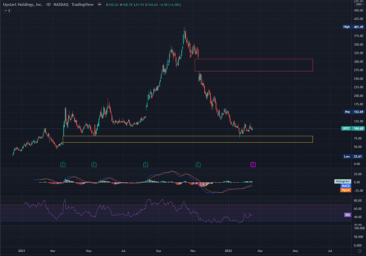Click the Histogram indicator label

[x=343, y=181]
